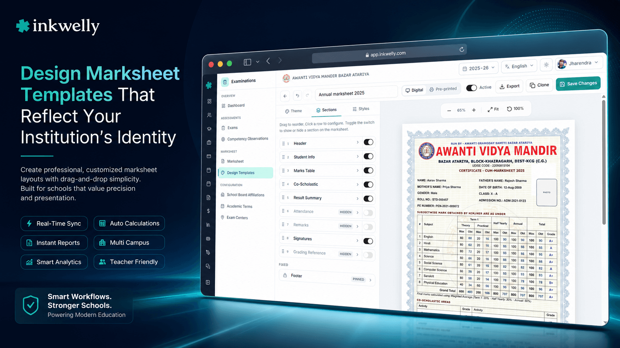Click the browser sidebar toggle icon
This screenshot has height=348, width=620.
tap(247, 62)
